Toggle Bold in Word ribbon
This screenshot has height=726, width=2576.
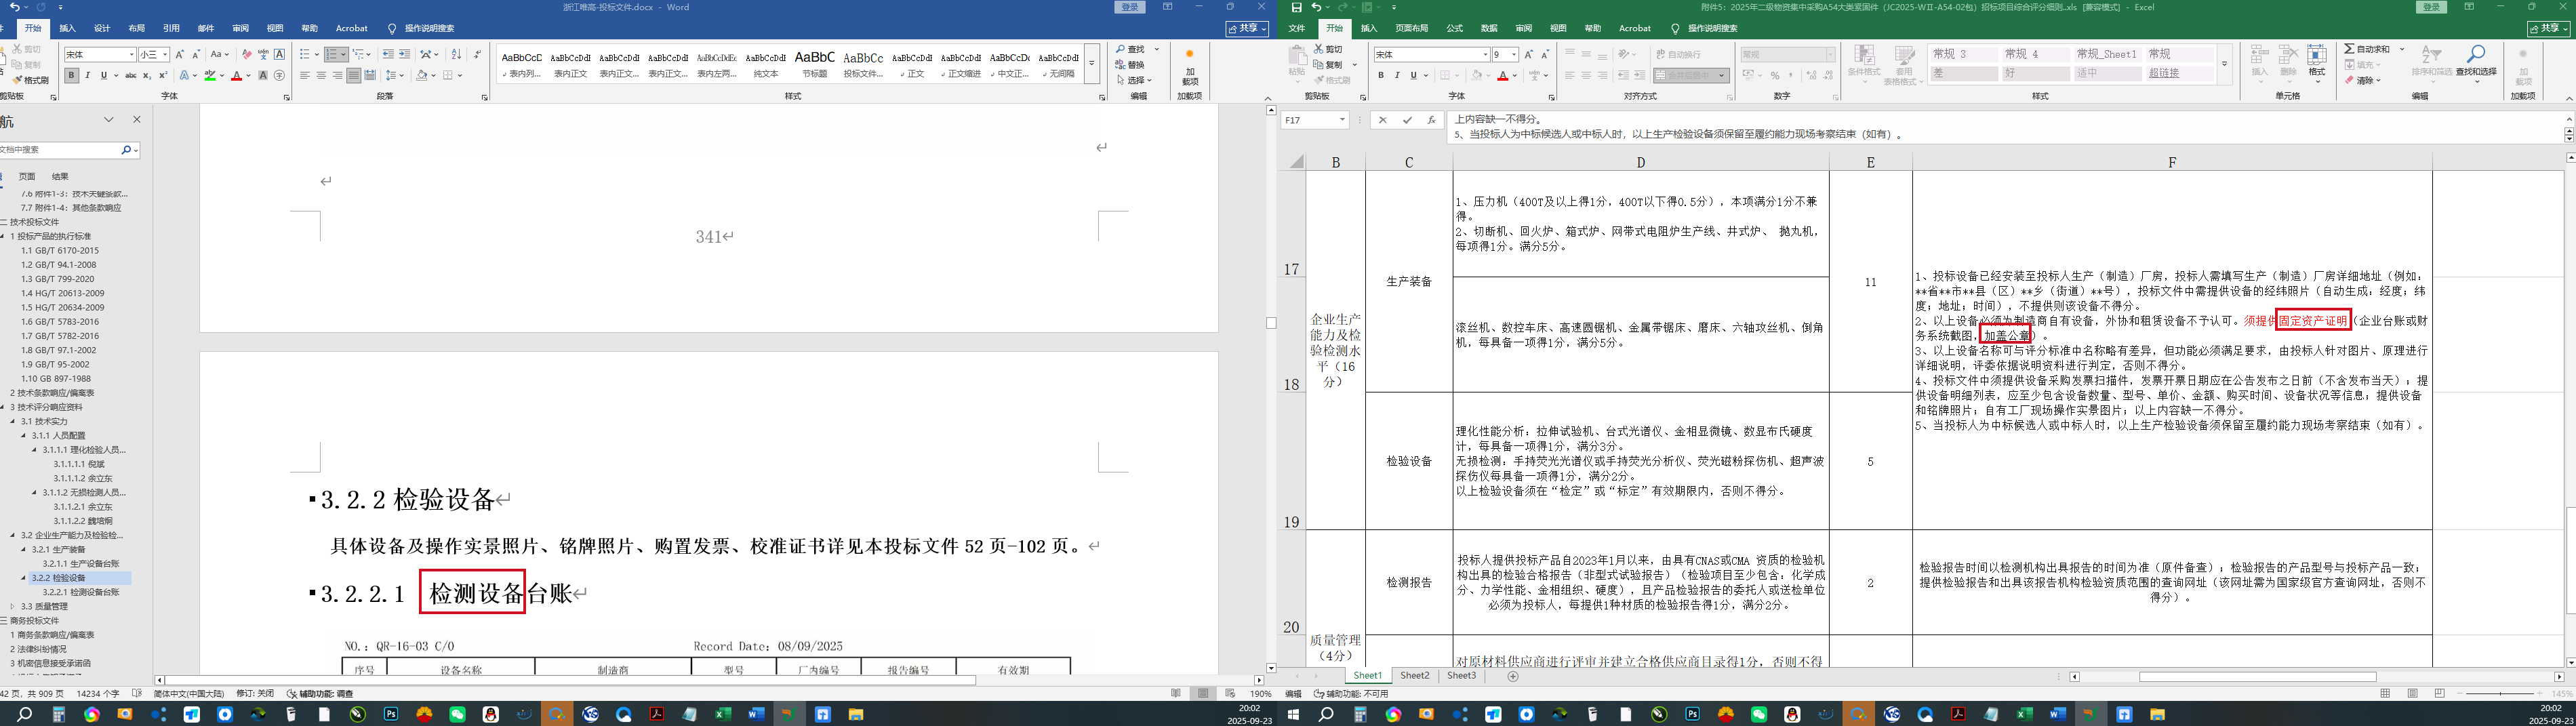[71, 75]
